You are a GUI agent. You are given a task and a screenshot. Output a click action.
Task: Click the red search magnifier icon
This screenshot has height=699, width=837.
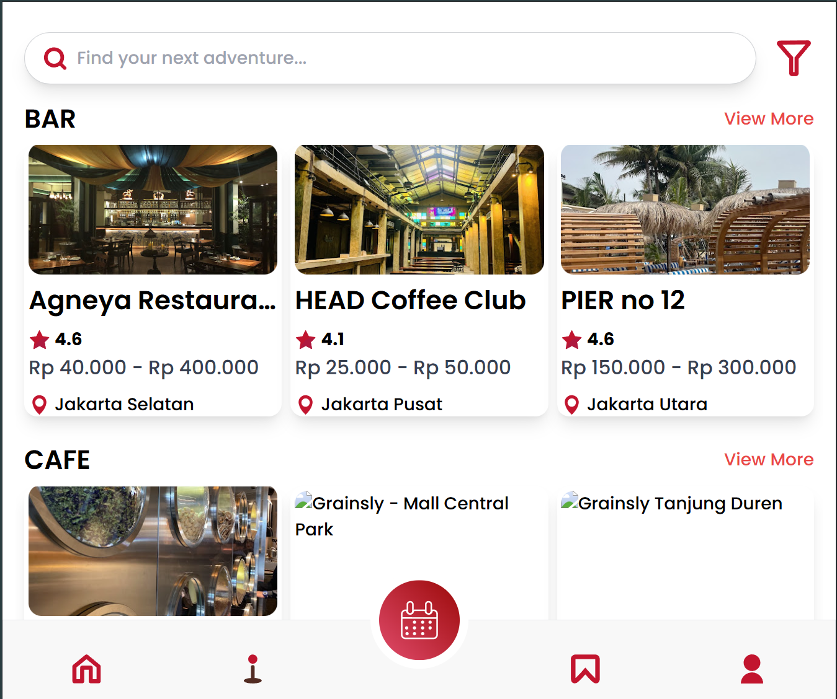click(x=55, y=58)
